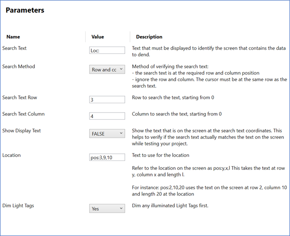Open the Dim Light Tags Yes dropdown
Image resolution: width=290 pixels, height=236 pixels.
(107, 208)
